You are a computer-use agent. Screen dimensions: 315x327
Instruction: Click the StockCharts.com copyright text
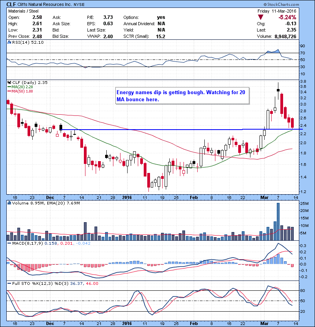[x=281, y=4]
